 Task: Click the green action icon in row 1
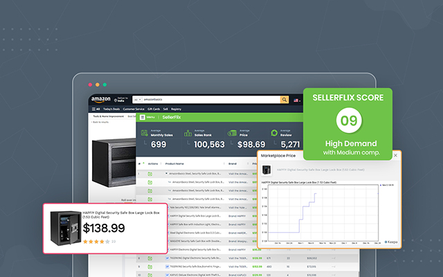pos(150,174)
